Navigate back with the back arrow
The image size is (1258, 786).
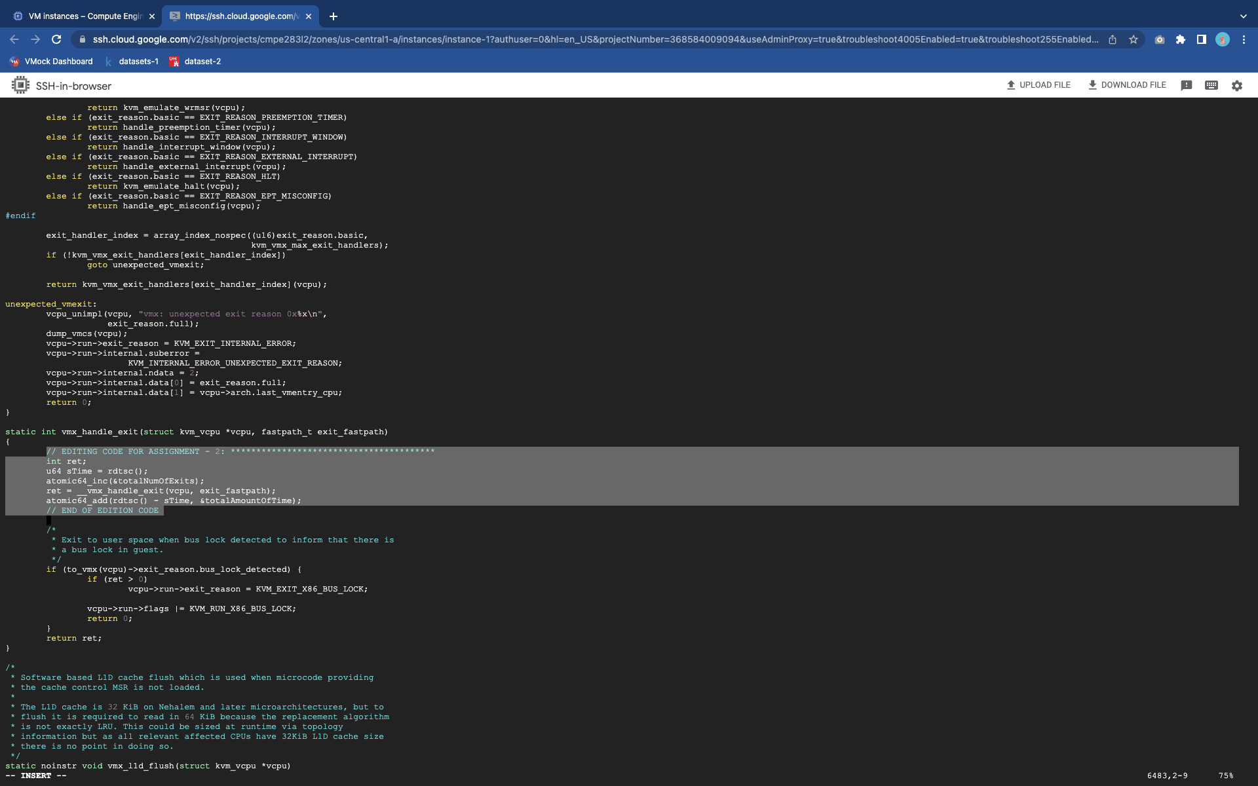click(14, 39)
